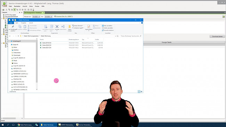The image size is (226, 127).
Task: Open DATEV Arbeitsplatz from taskbar
Action: point(66,125)
